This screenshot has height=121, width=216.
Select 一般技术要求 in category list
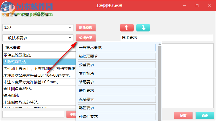117,48
